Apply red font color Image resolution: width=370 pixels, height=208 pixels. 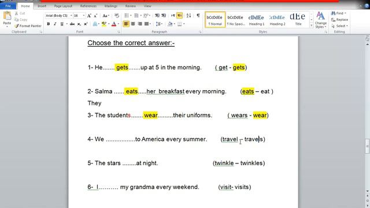114,24
